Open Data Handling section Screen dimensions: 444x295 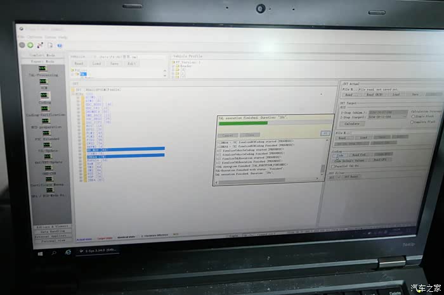pyautogui.click(x=53, y=232)
